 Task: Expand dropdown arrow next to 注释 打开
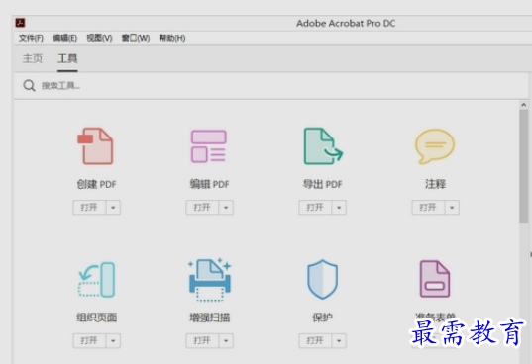point(452,208)
